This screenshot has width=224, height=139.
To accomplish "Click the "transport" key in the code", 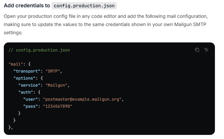I will coord(27,71).
